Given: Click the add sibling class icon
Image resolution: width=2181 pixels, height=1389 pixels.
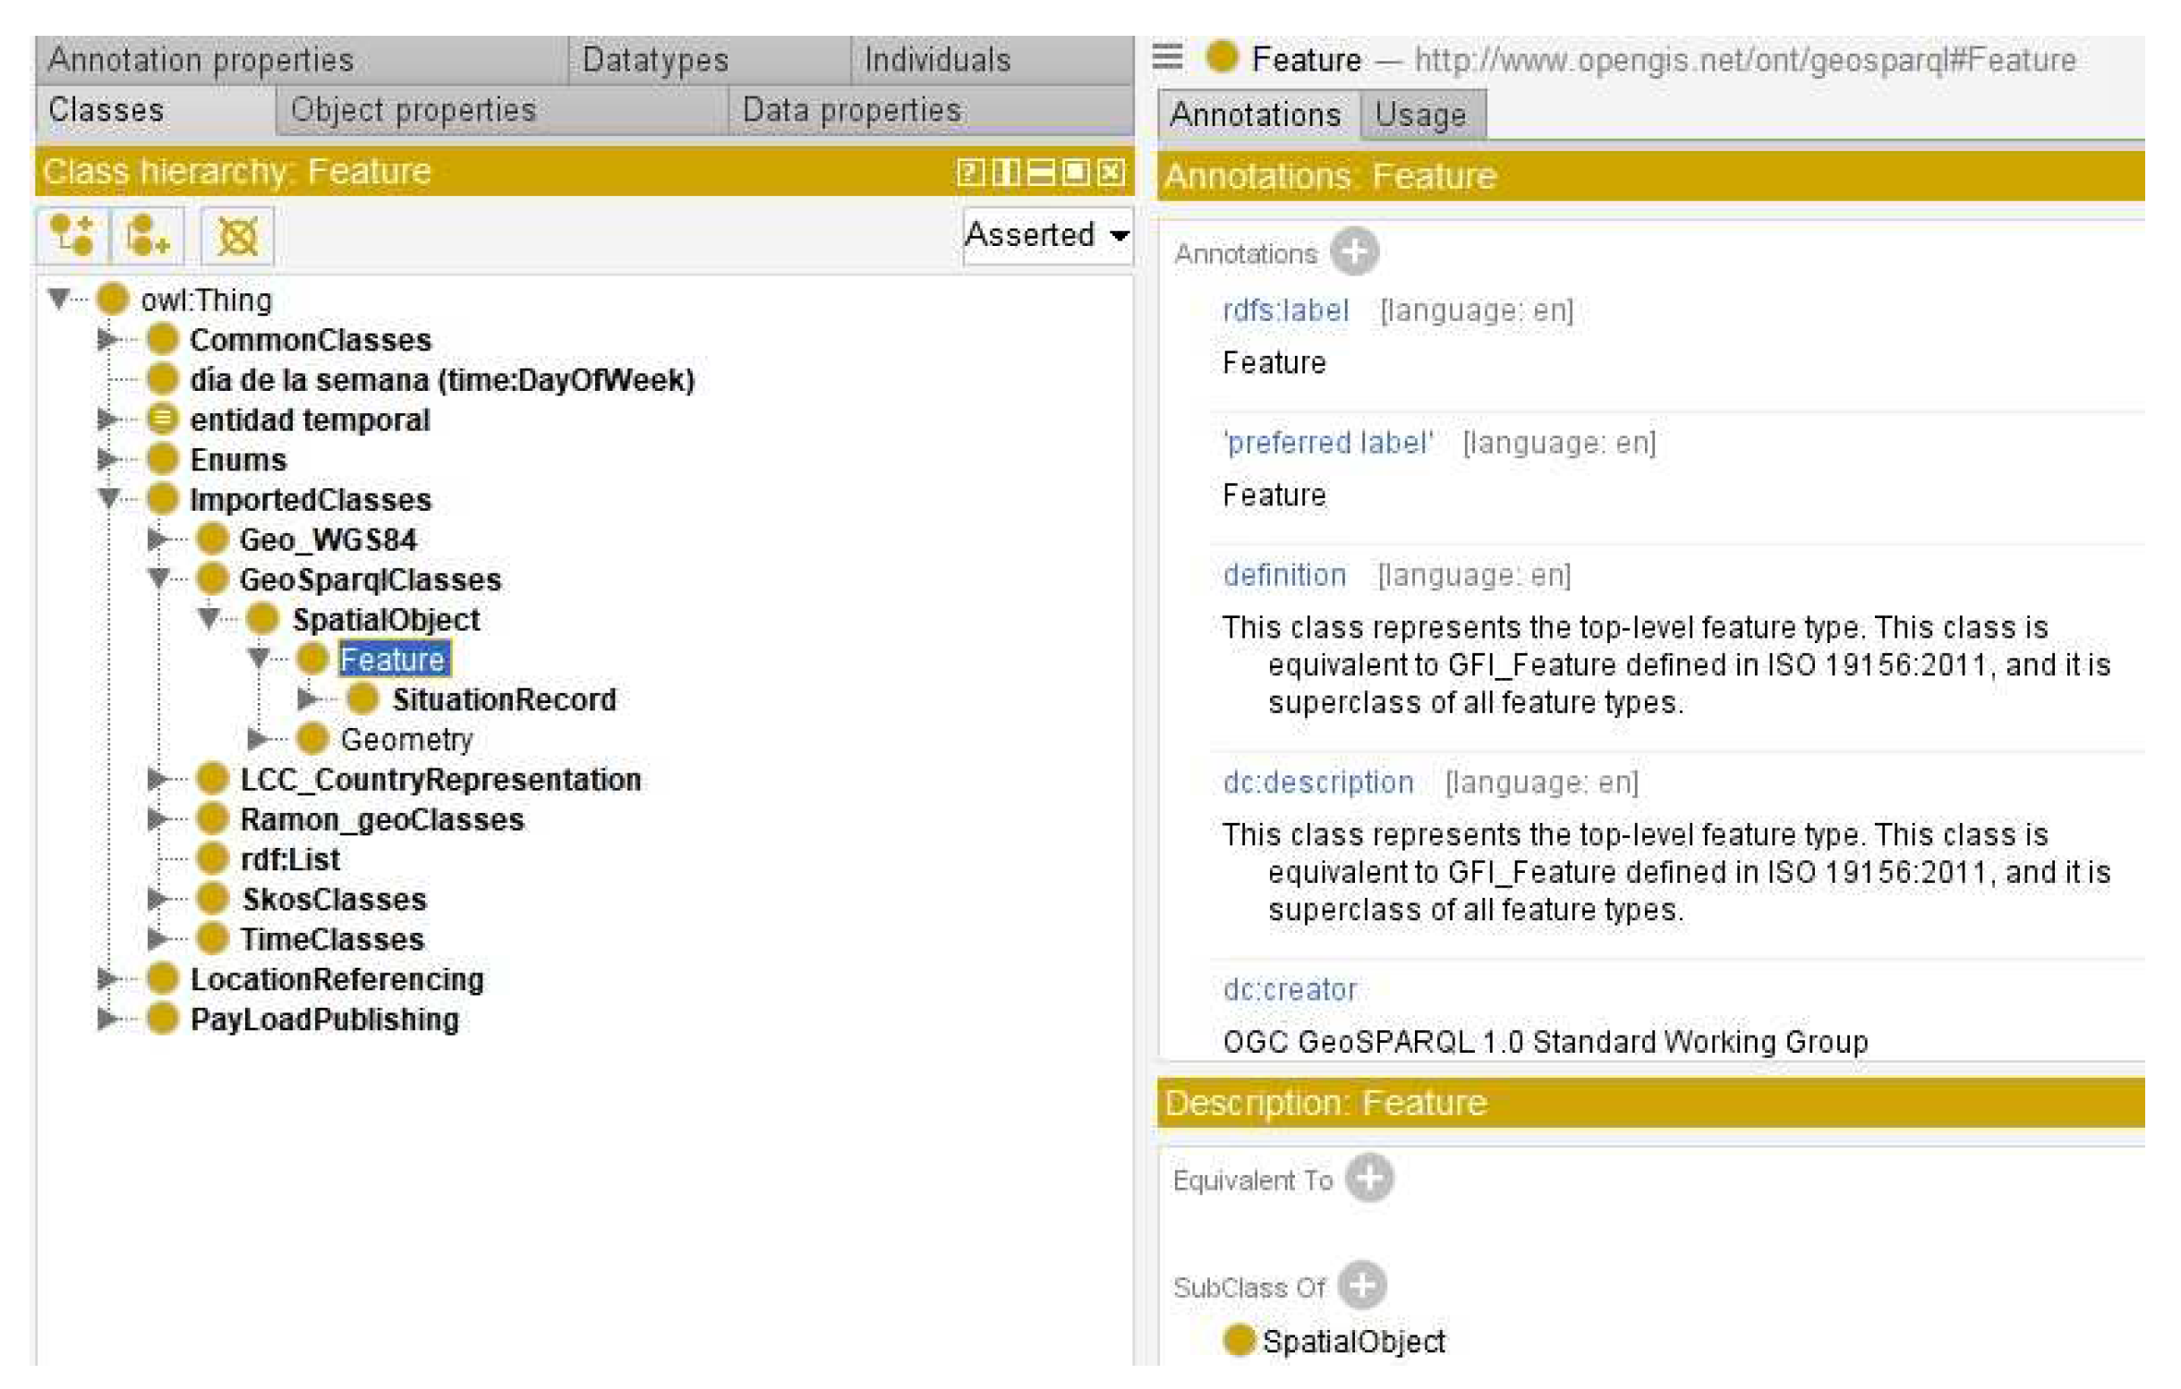Looking at the screenshot, I should coord(147,236).
